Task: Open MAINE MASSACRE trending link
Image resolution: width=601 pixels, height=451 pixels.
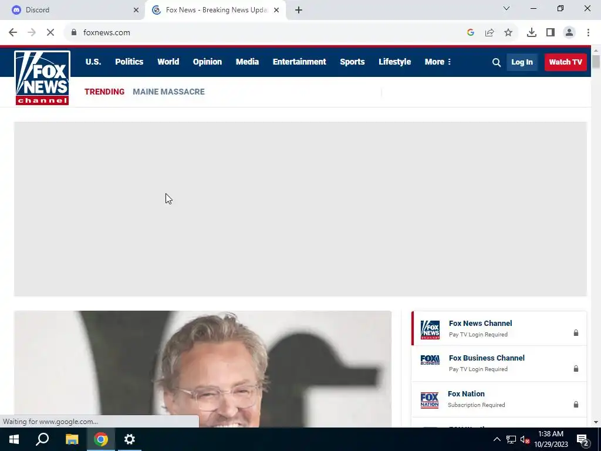Action: (168, 92)
